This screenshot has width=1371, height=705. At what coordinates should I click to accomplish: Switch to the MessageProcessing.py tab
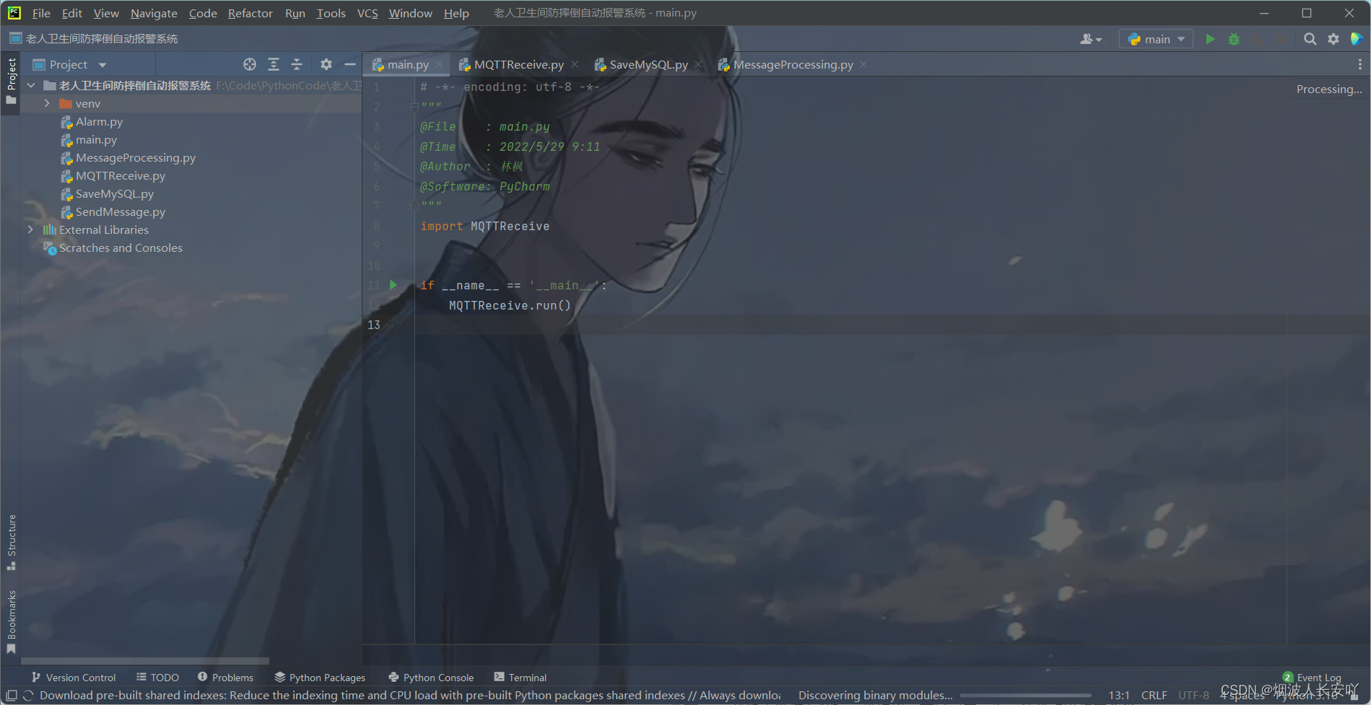coord(793,64)
